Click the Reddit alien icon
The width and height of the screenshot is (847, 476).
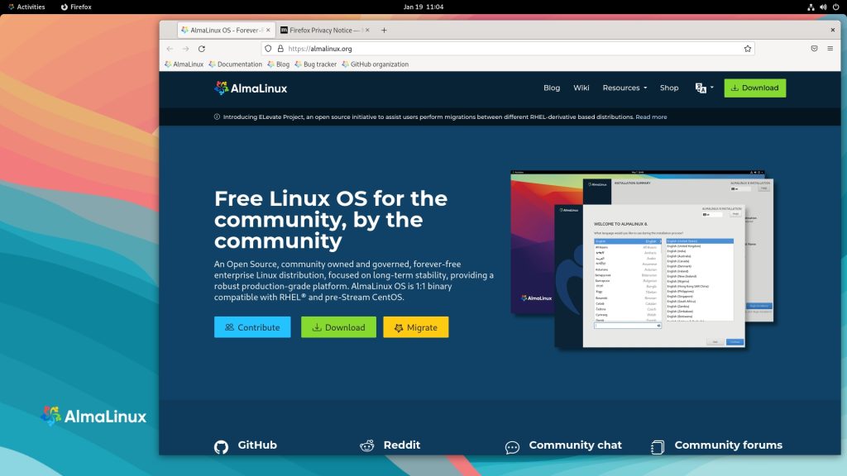(366, 445)
